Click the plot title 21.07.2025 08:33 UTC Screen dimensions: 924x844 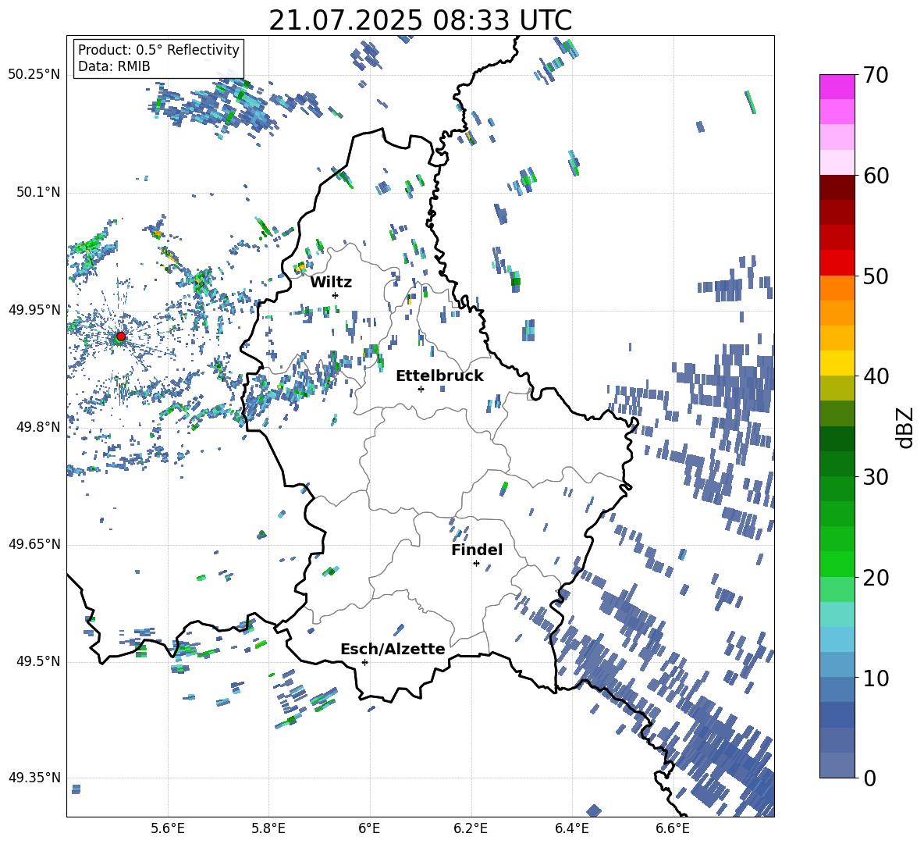click(x=420, y=20)
